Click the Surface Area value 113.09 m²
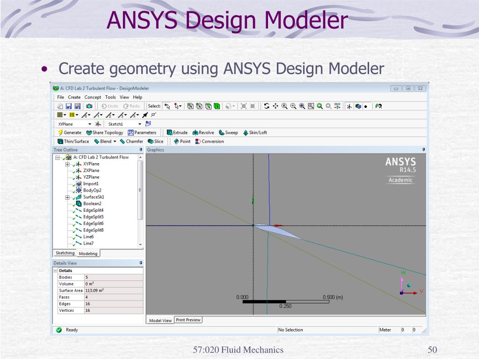The image size is (479, 359). tap(114, 290)
